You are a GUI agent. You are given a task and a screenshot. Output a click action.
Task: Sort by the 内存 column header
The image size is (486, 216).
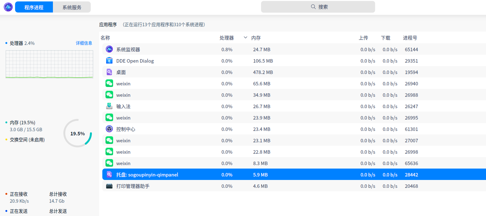coord(256,38)
